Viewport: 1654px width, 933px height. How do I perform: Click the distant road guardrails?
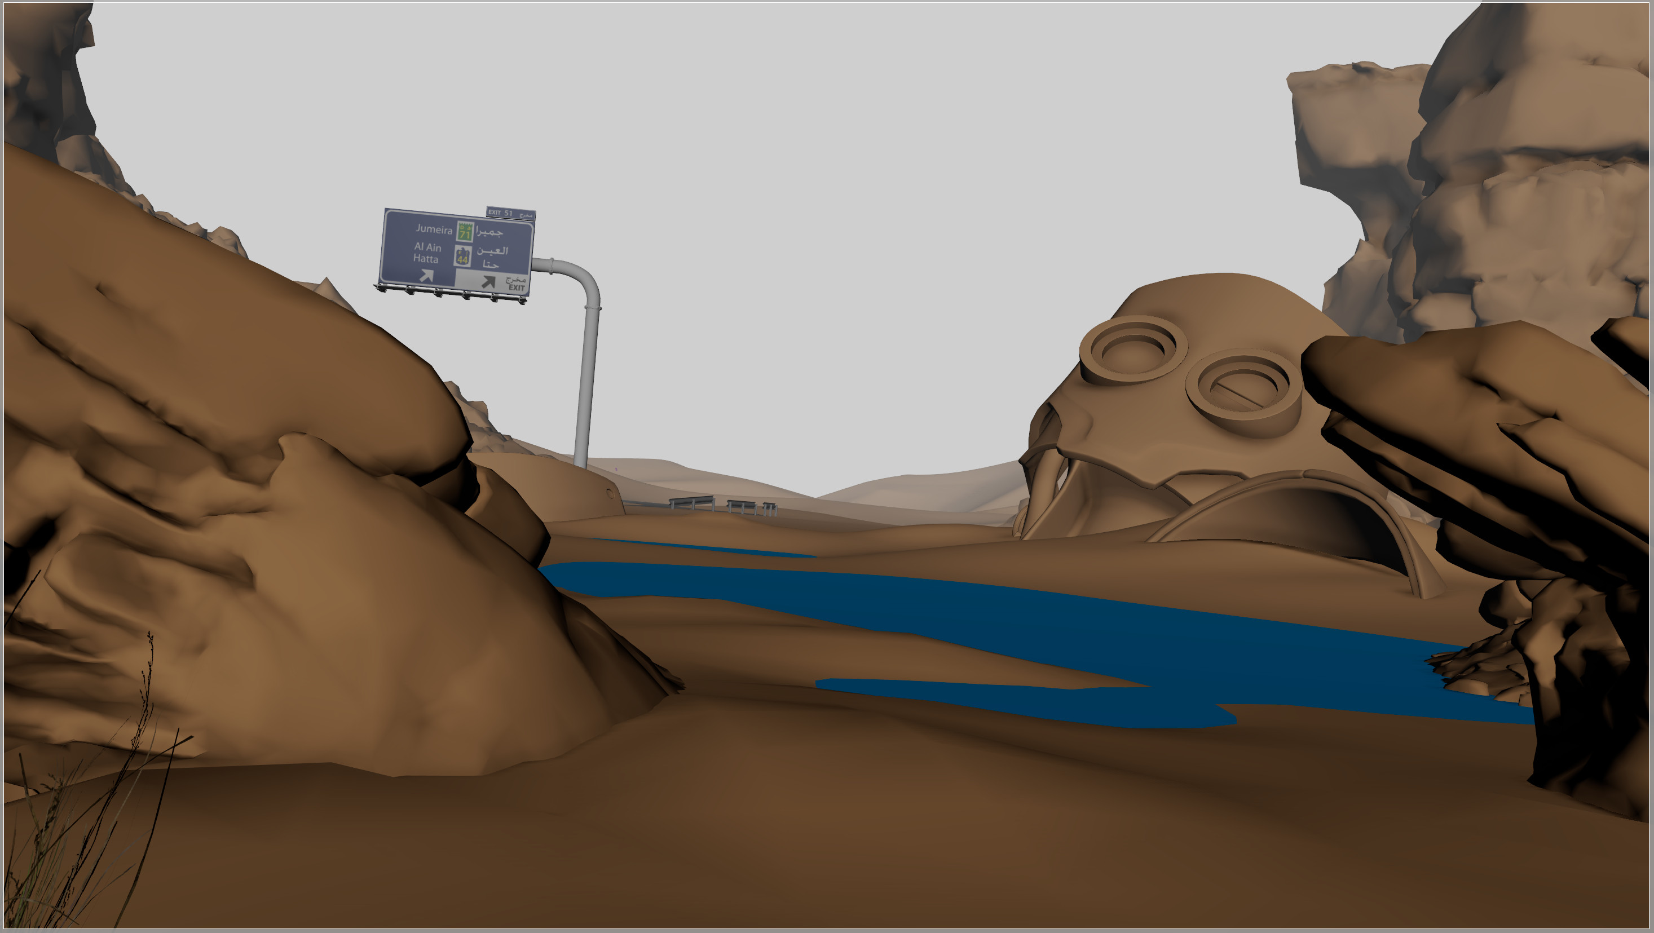point(722,505)
